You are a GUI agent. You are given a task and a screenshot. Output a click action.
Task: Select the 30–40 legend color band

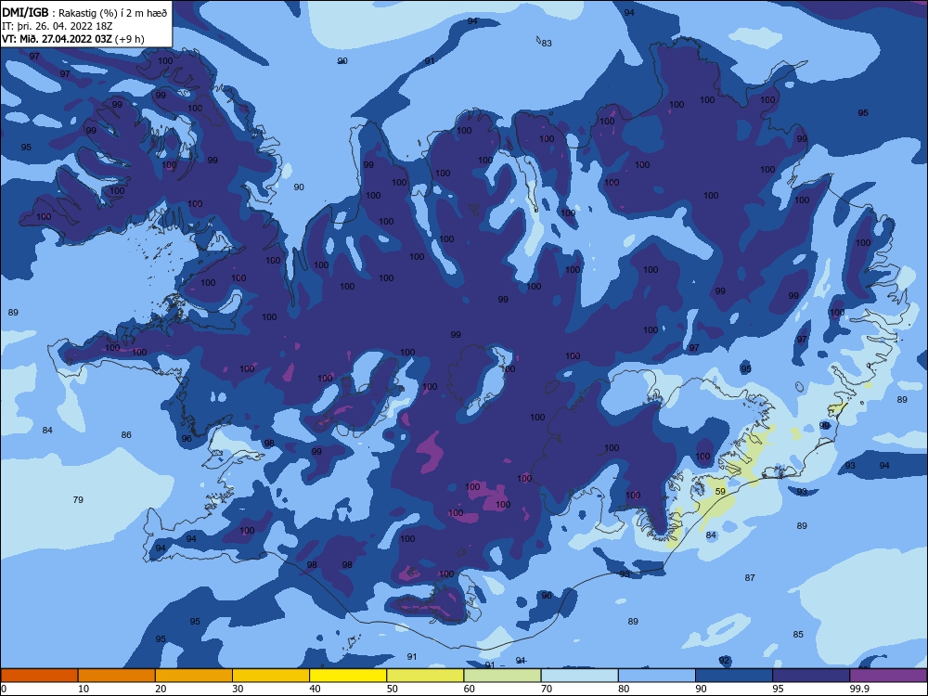[271, 676]
